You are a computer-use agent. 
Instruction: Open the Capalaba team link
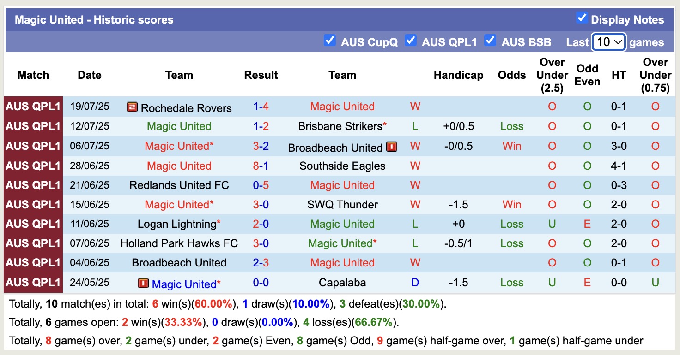pyautogui.click(x=342, y=283)
